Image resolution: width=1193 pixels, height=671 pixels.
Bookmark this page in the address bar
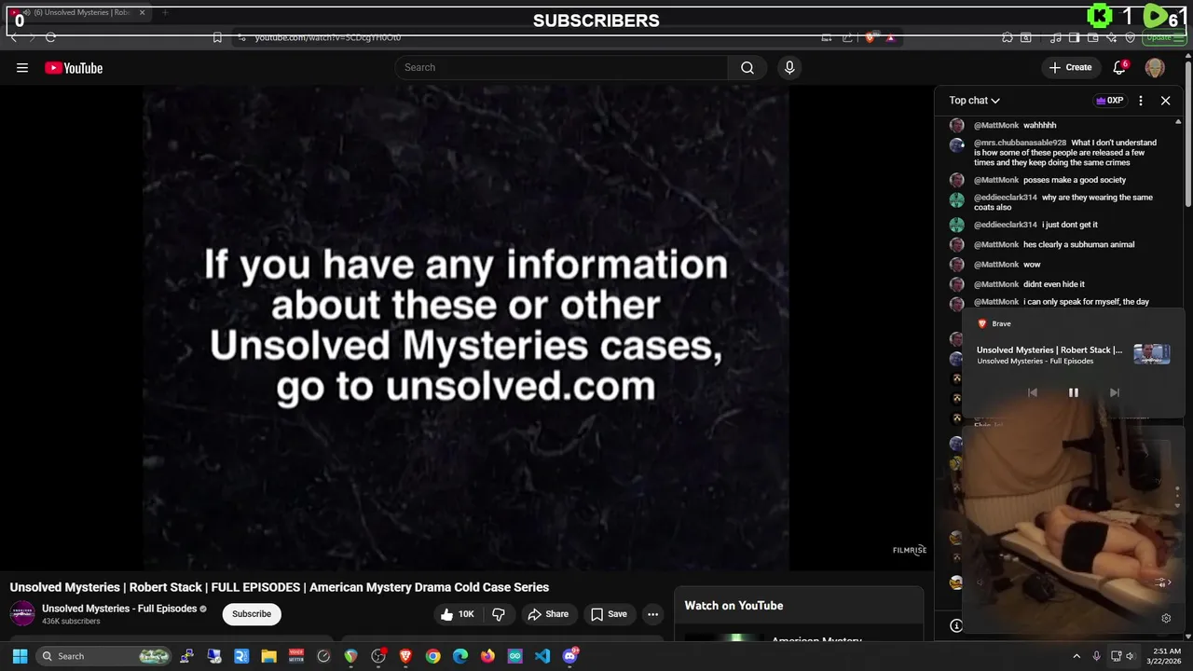click(217, 37)
